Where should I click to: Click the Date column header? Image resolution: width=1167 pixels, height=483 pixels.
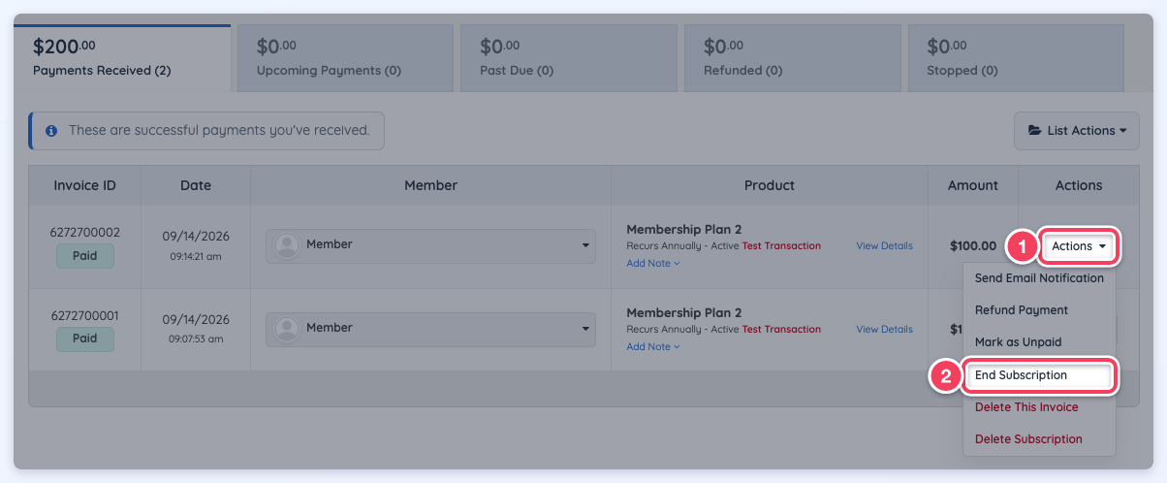[196, 185]
